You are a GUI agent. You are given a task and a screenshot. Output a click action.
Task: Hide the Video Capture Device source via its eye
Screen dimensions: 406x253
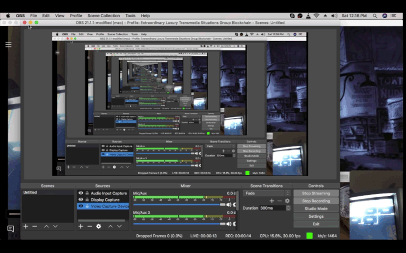click(x=81, y=206)
